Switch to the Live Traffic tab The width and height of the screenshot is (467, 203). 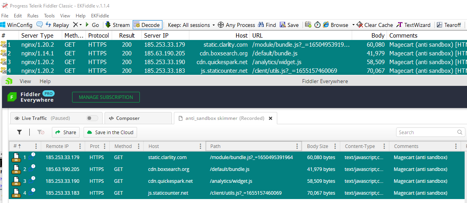click(56, 118)
